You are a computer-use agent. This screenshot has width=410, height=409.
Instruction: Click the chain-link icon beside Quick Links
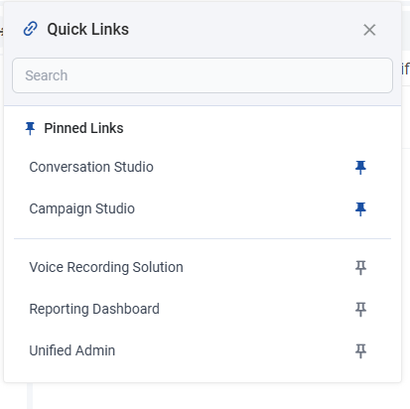31,29
